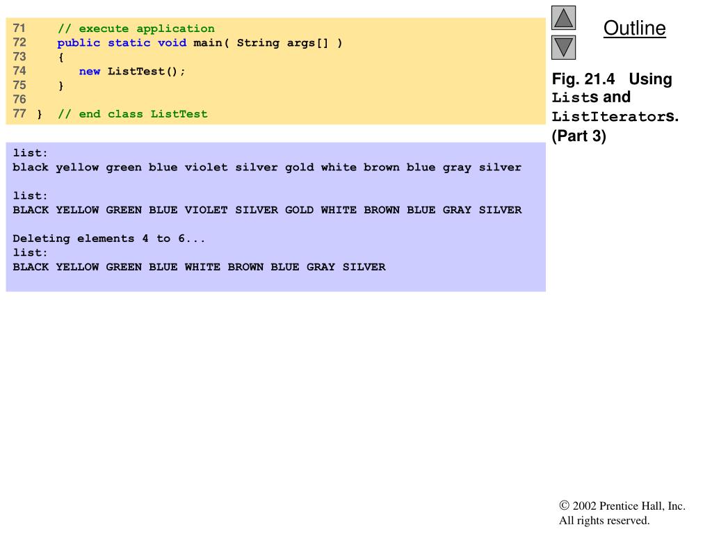Select the "// end class ListTest" comment
Image resolution: width=712 pixels, height=534 pixels.
pos(132,114)
